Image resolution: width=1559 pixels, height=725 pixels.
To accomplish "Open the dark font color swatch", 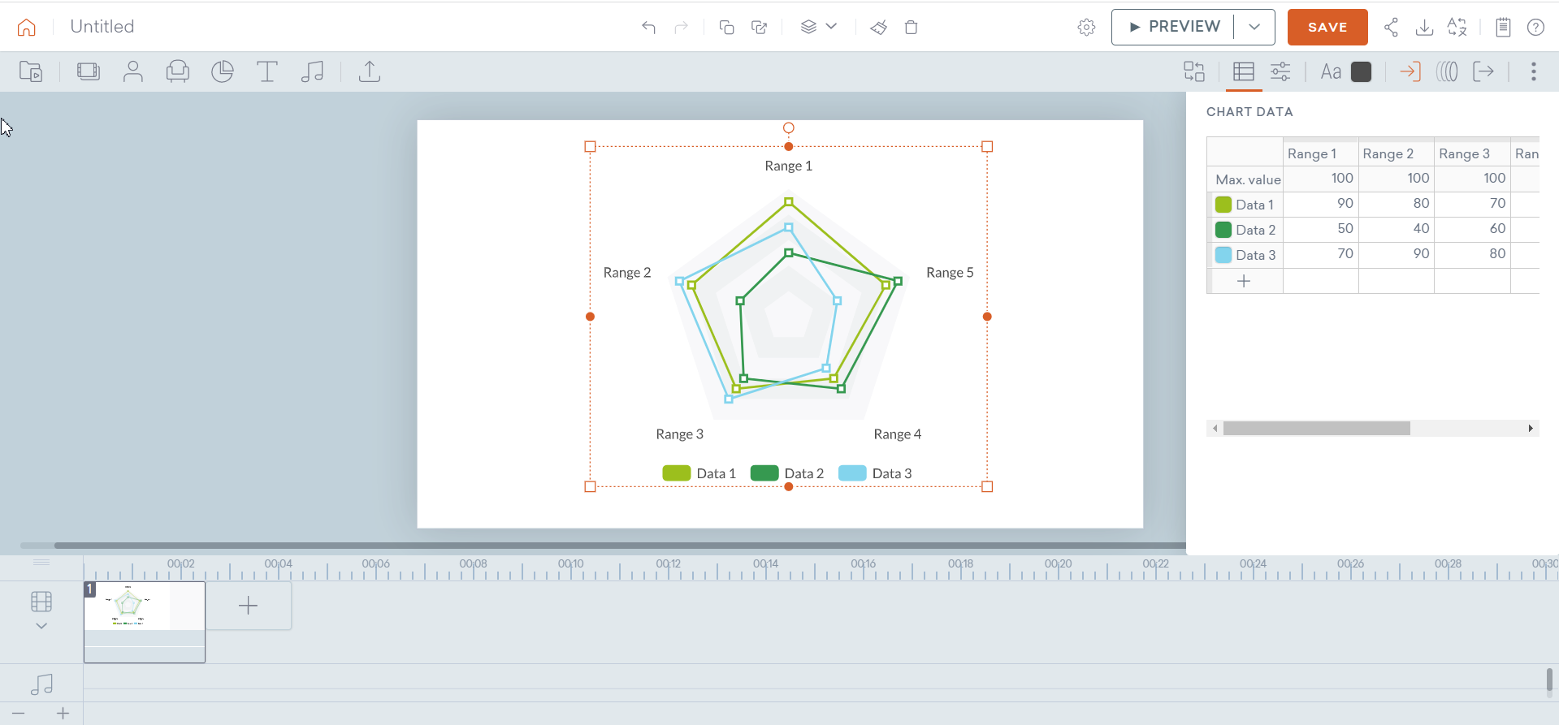I will 1362,71.
